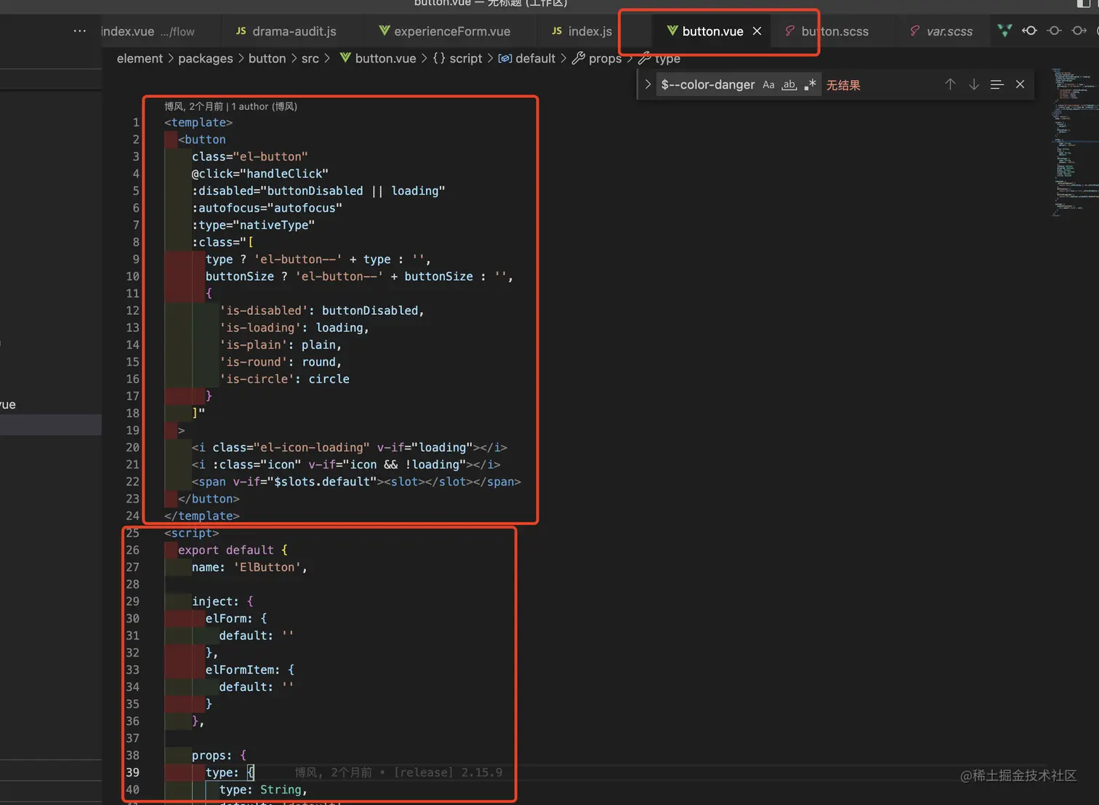This screenshot has height=805, width=1099.
Task: Close the find widget
Action: [x=1020, y=84]
